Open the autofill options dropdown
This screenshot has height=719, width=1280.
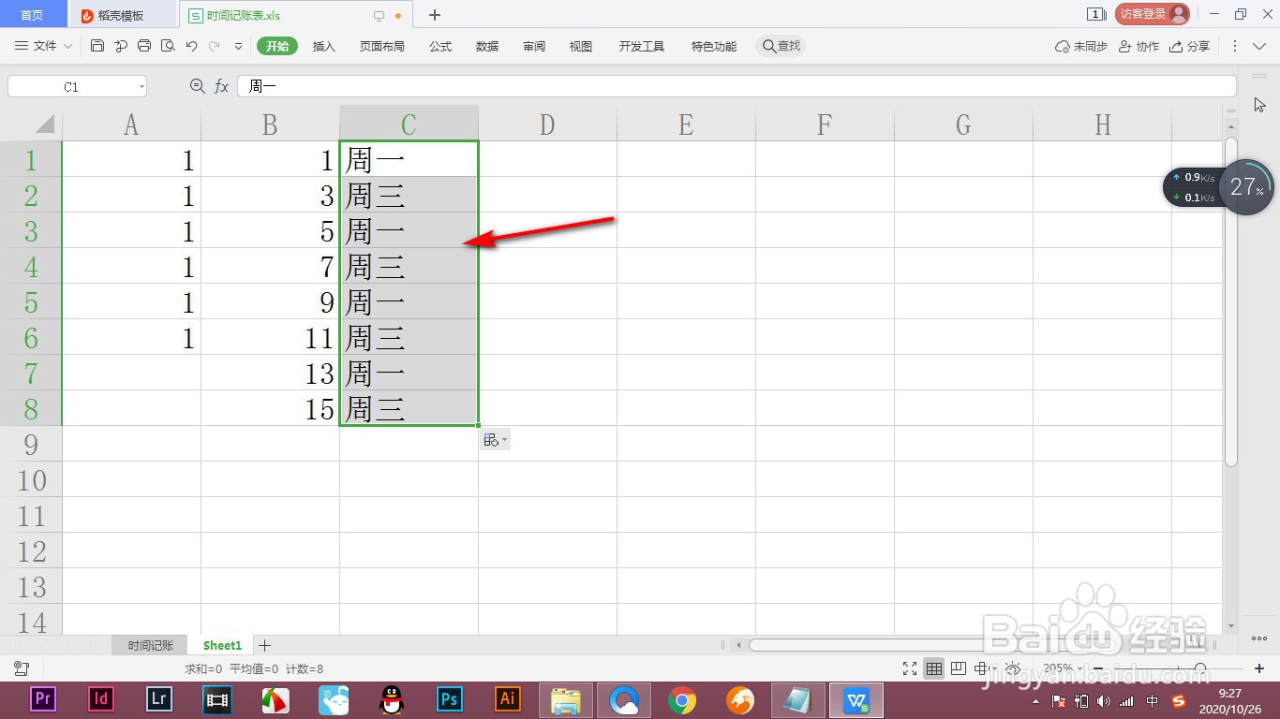(496, 439)
